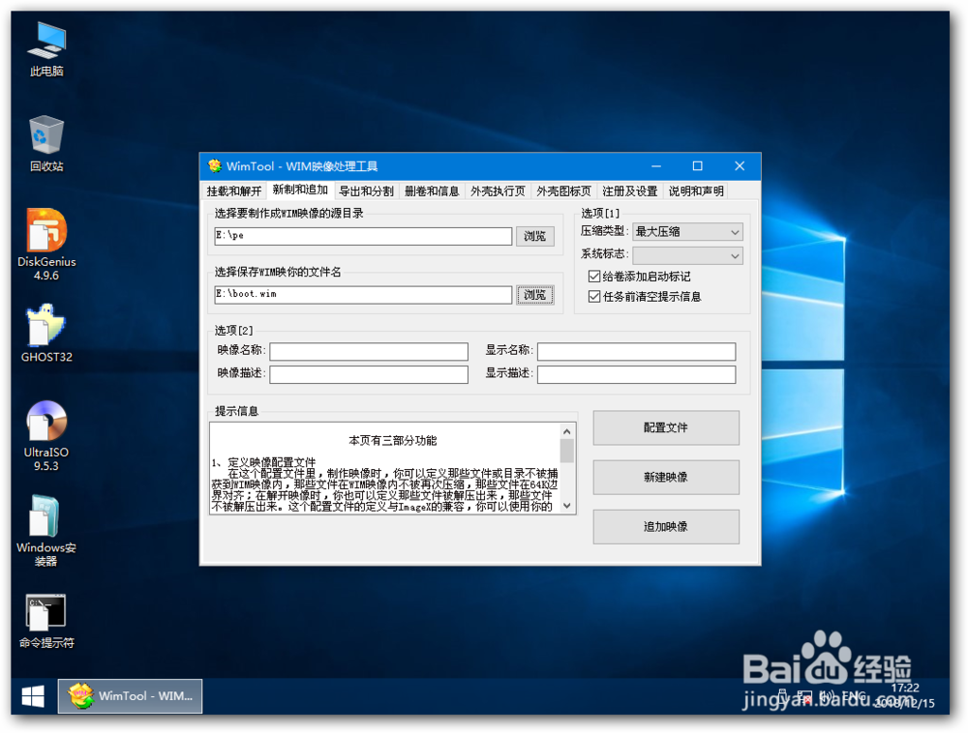Open the 压缩类型 dropdown showing 最大压缩

(687, 232)
